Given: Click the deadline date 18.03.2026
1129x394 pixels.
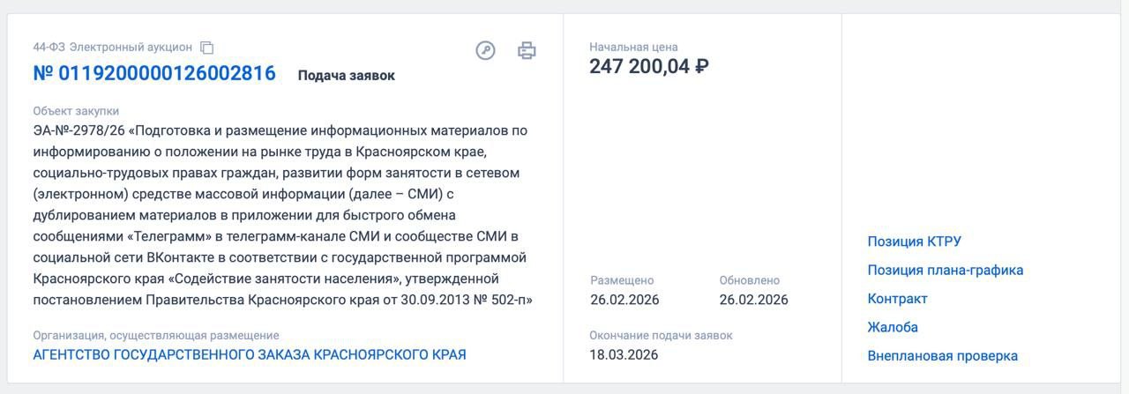Looking at the screenshot, I should (x=624, y=355).
